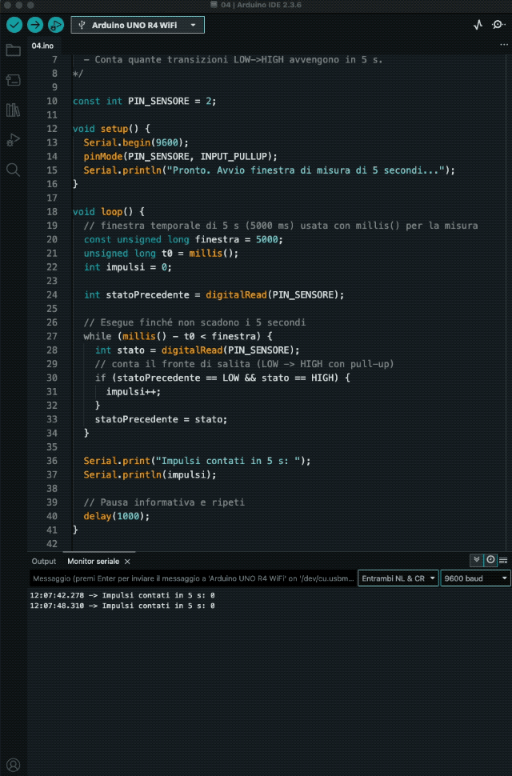Open the 9600 baud rate dropdown
The width and height of the screenshot is (512, 776).
point(475,578)
